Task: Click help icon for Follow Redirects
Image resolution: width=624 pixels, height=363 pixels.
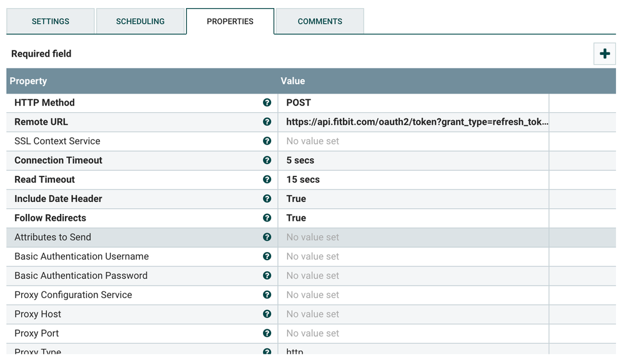Action: point(267,218)
